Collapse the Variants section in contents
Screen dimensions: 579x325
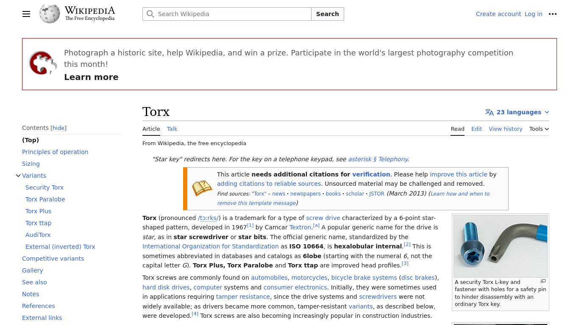[x=18, y=176]
